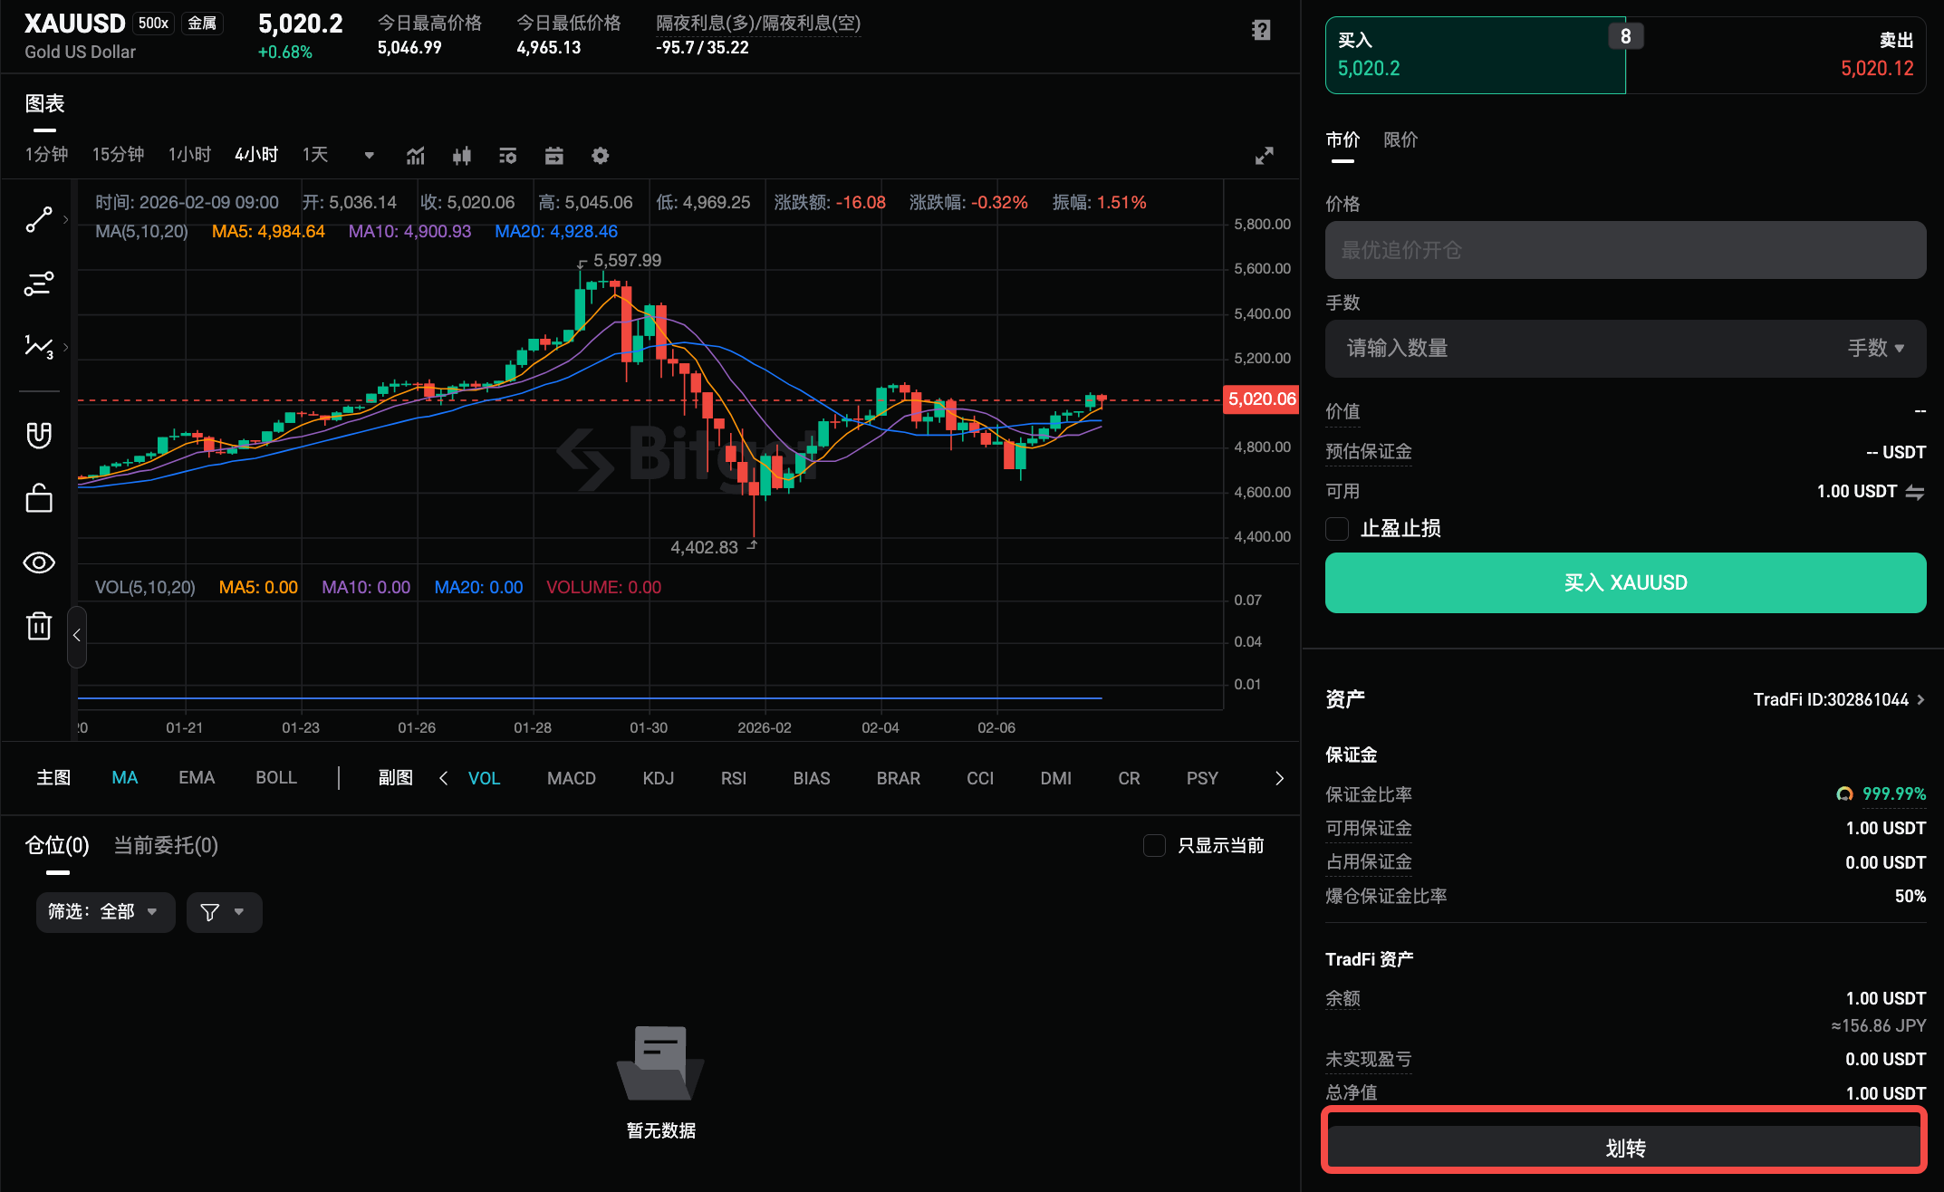Open the technical indicators icon

pyautogui.click(x=415, y=155)
